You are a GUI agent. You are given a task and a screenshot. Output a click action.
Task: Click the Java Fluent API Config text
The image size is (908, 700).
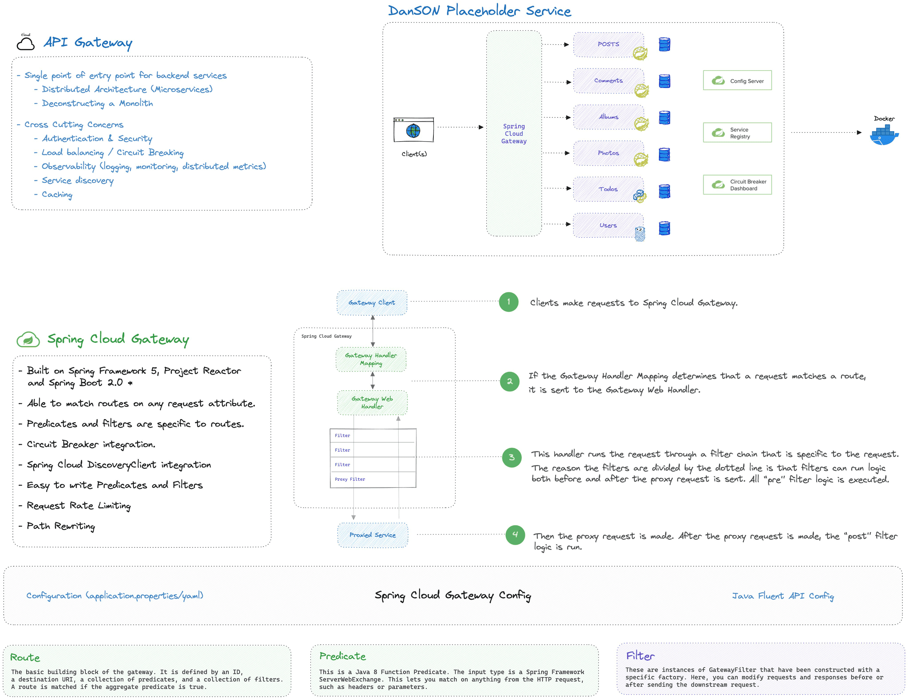(782, 596)
